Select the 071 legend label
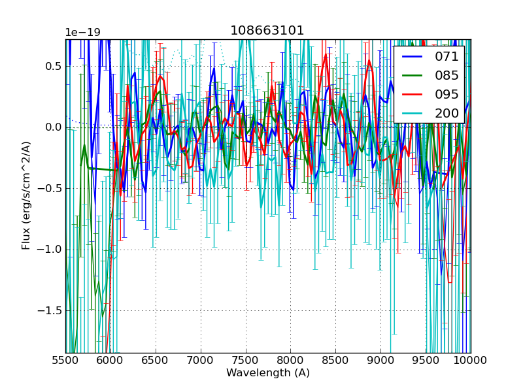 pos(447,57)
